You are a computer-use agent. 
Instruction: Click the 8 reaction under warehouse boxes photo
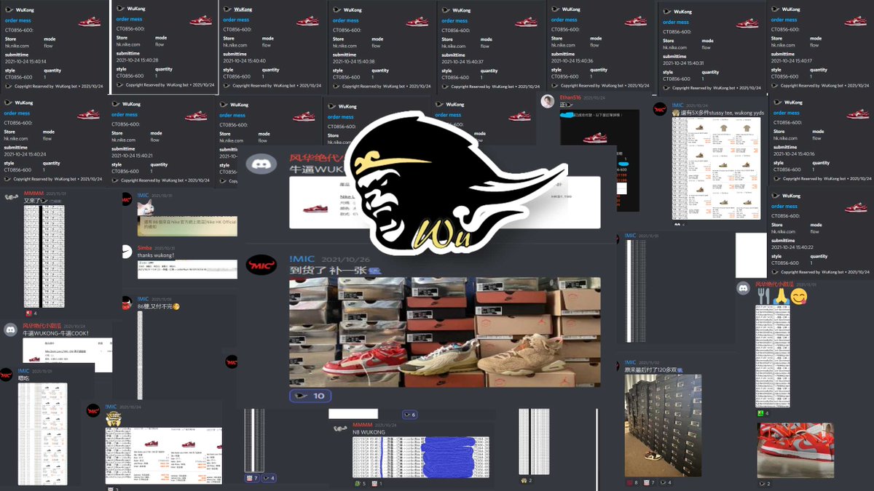[x=631, y=482]
